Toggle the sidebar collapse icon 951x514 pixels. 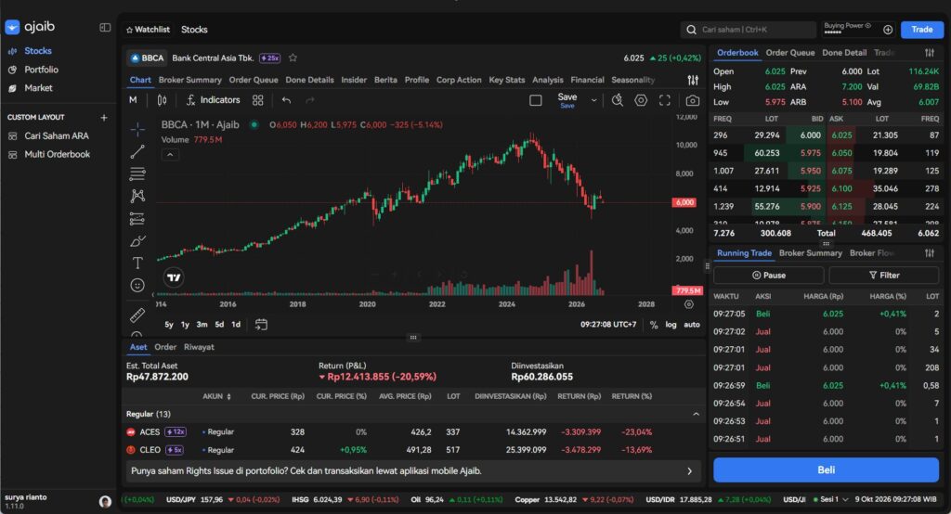(x=105, y=27)
